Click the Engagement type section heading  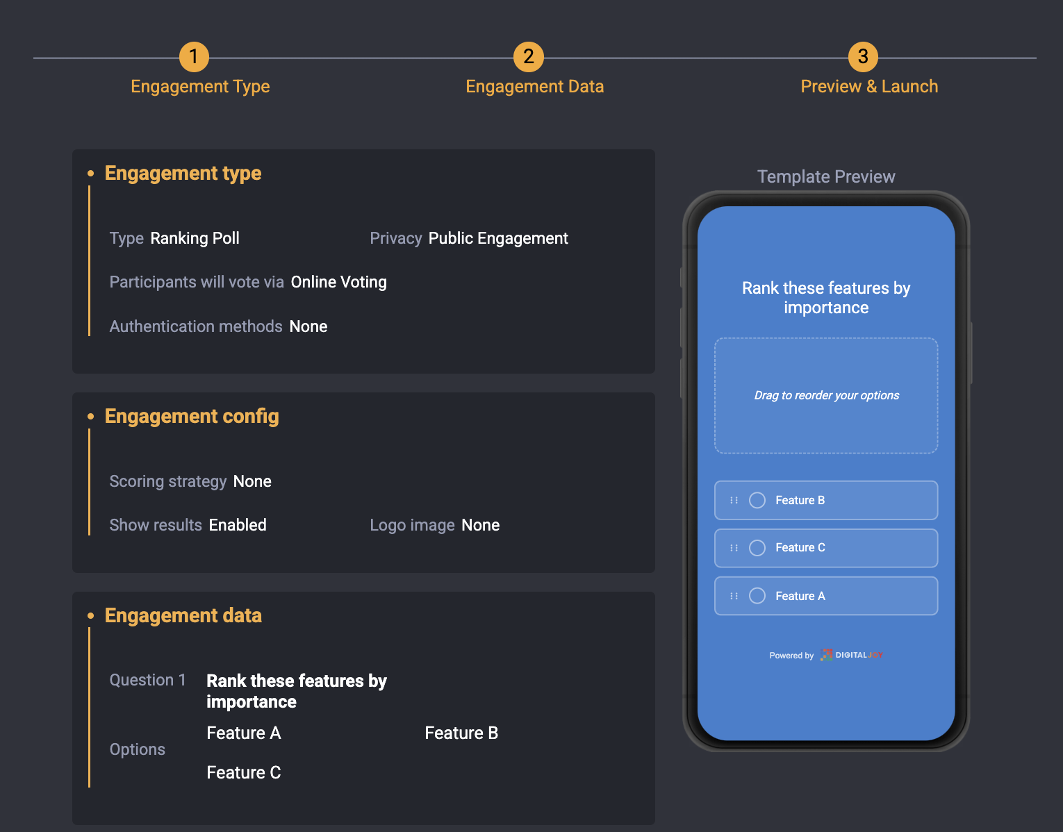click(x=183, y=173)
